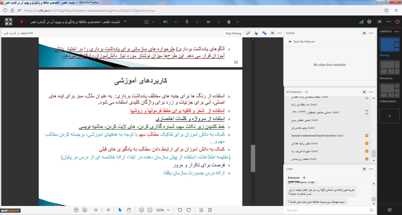
Task: Click the chat Type here input field
Action: point(327,210)
